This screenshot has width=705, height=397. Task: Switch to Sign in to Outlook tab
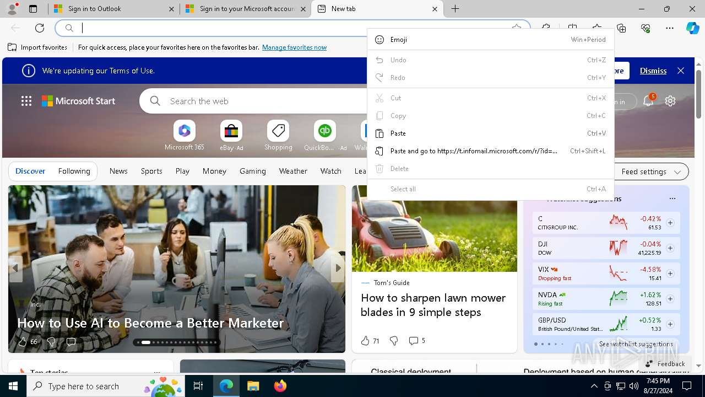[x=113, y=9]
